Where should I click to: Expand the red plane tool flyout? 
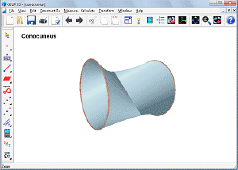click(7, 79)
